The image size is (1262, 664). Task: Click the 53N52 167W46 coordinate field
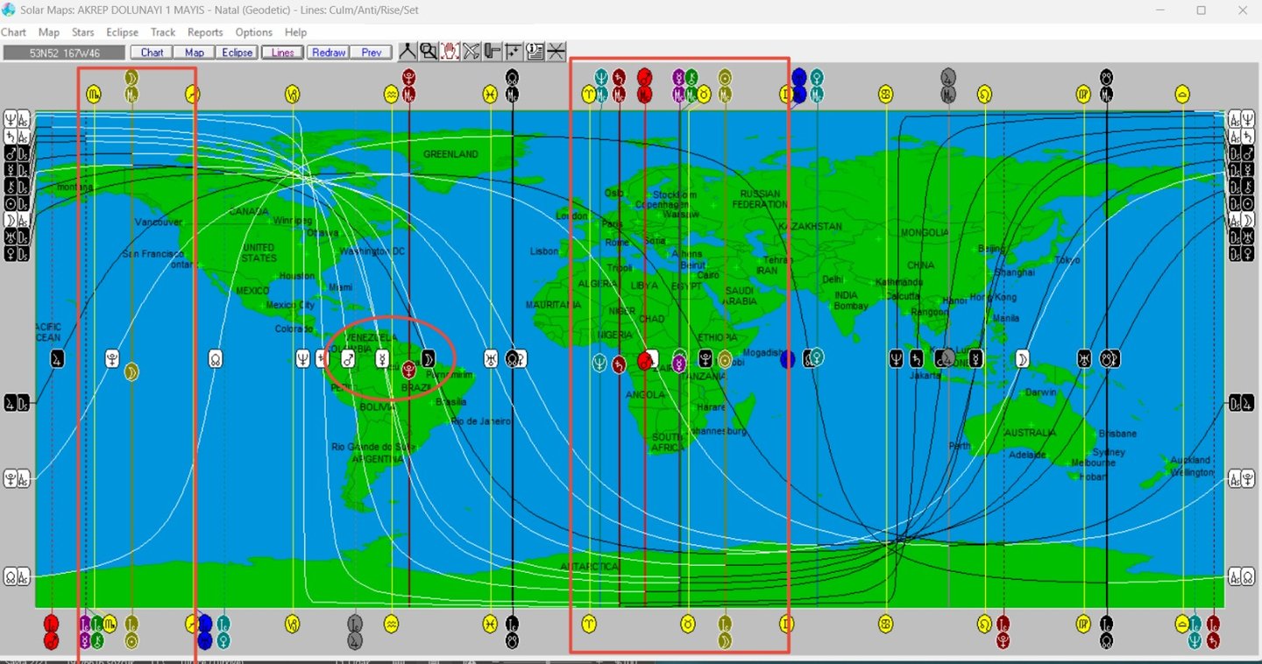65,53
